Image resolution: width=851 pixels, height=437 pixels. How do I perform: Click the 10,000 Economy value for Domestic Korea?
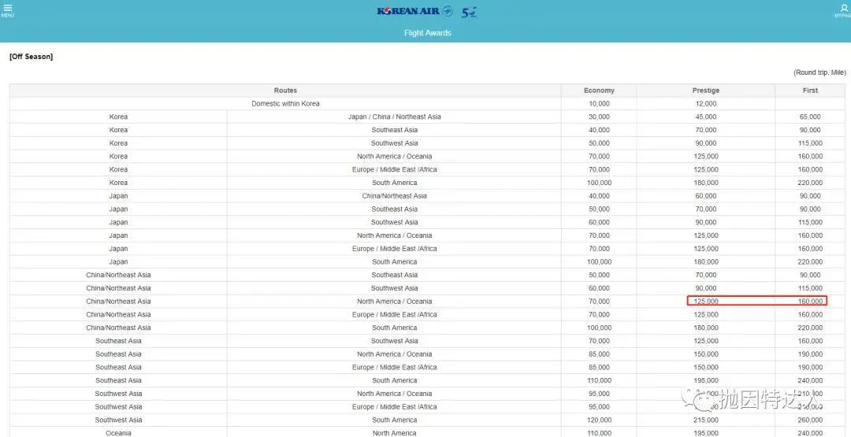(x=599, y=104)
